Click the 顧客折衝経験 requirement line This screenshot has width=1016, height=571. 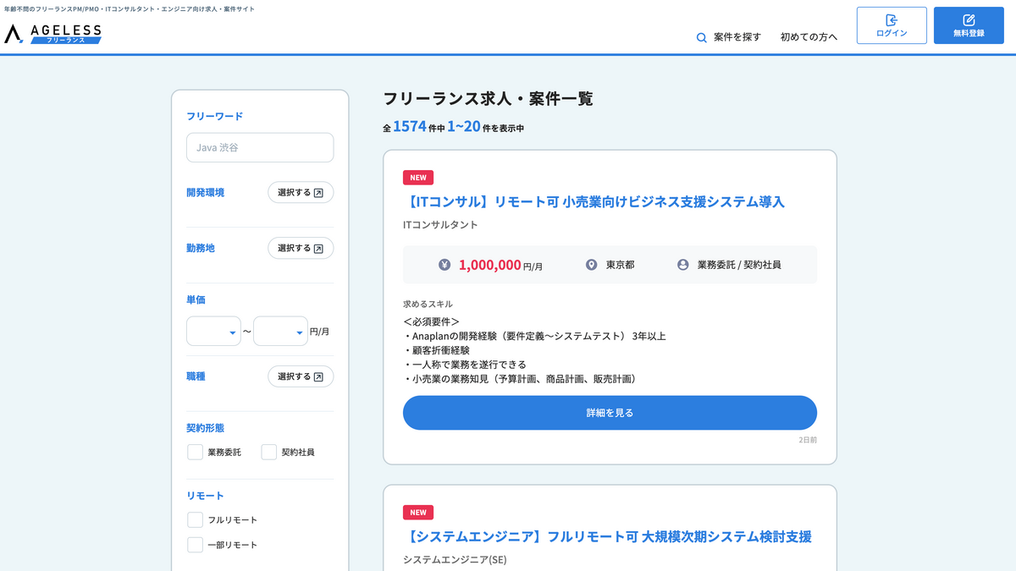(x=436, y=350)
